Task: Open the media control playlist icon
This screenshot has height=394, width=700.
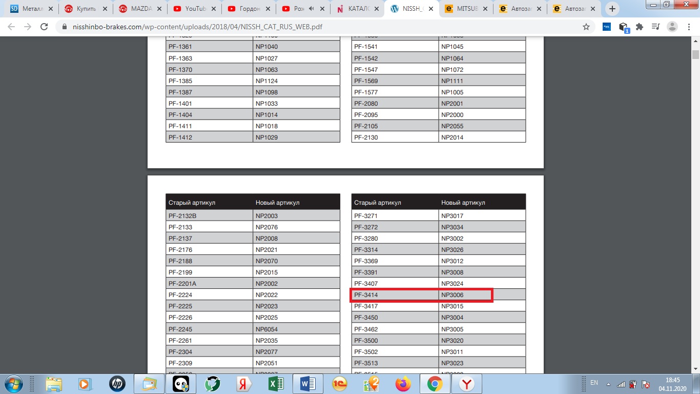Action: [x=655, y=27]
